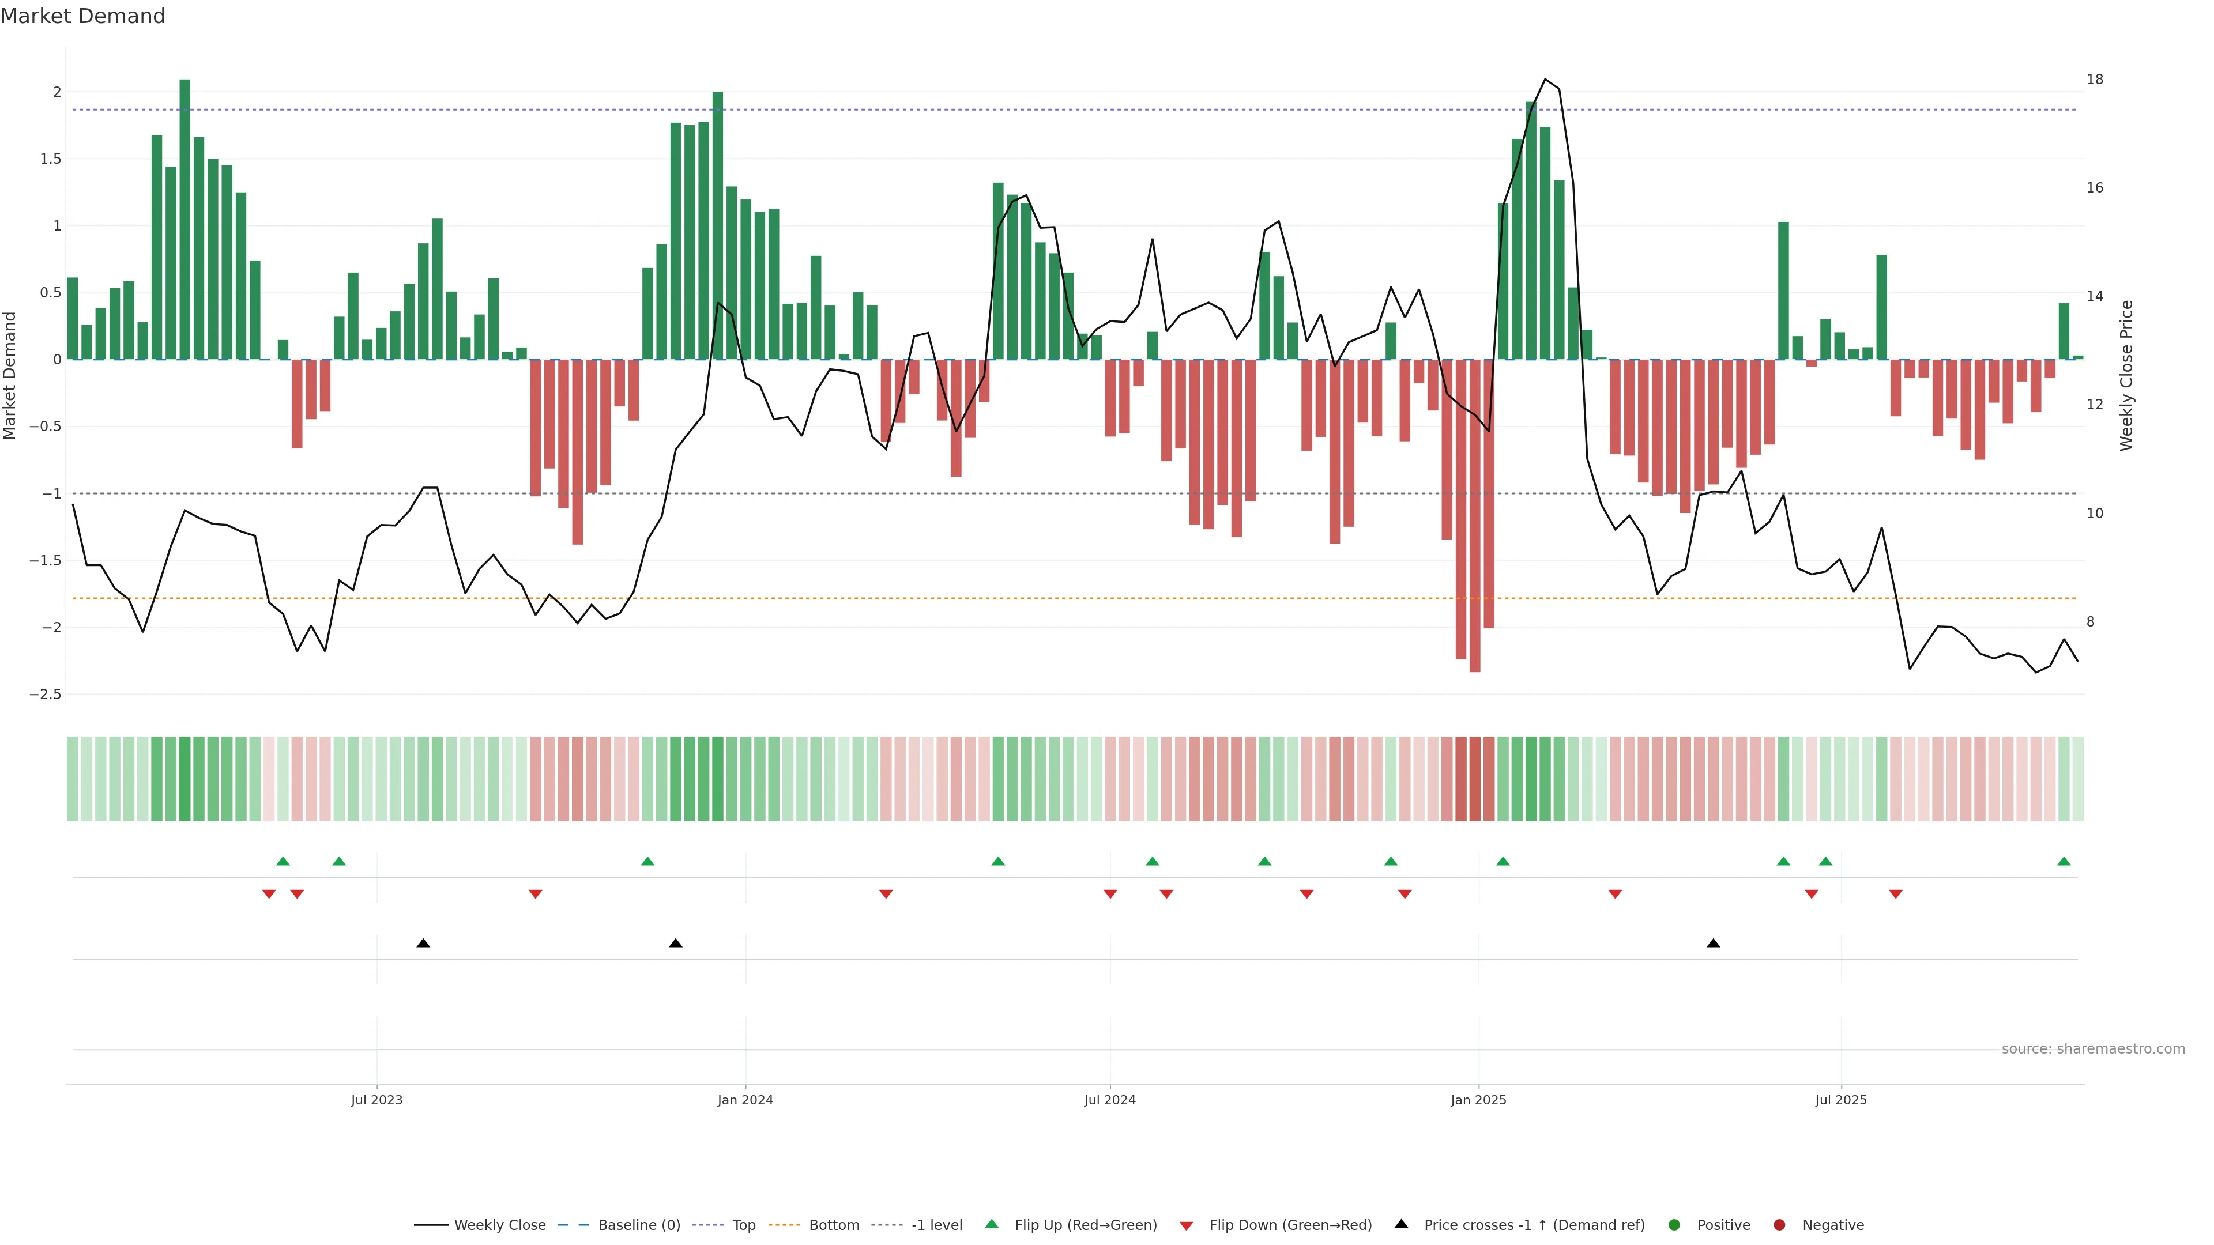This screenshot has height=1245, width=2214.
Task: Click the Jan 2025 axis label
Action: [x=1478, y=1100]
